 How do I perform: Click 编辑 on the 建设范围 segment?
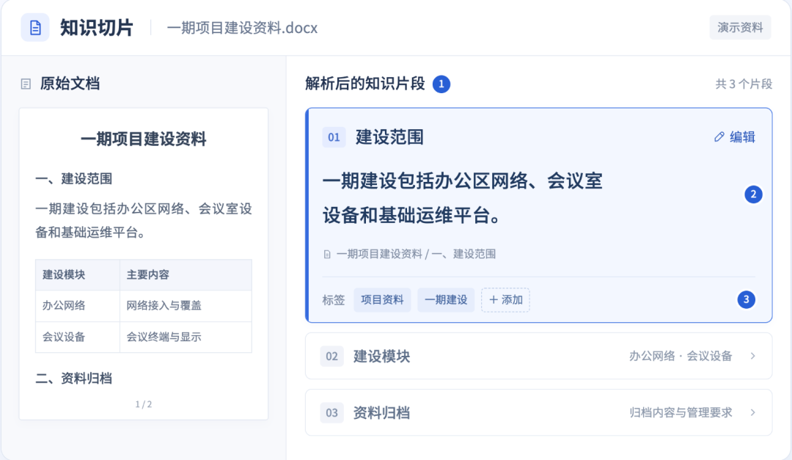(x=735, y=137)
